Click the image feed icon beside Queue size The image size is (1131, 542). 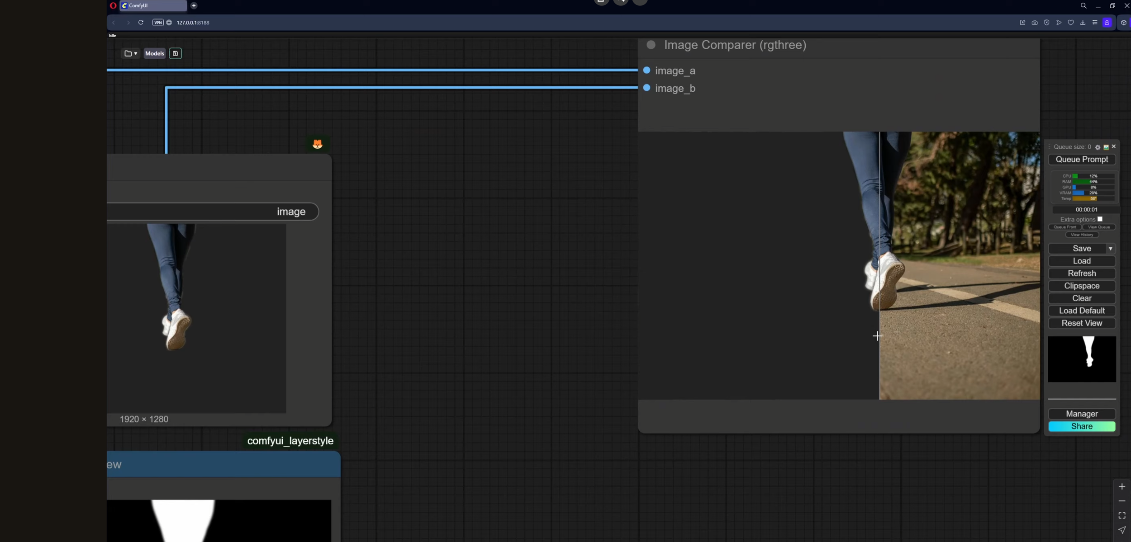click(1106, 147)
